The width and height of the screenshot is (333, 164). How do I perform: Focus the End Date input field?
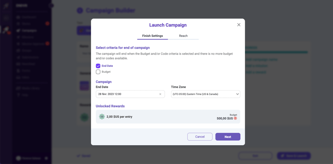click(126, 94)
